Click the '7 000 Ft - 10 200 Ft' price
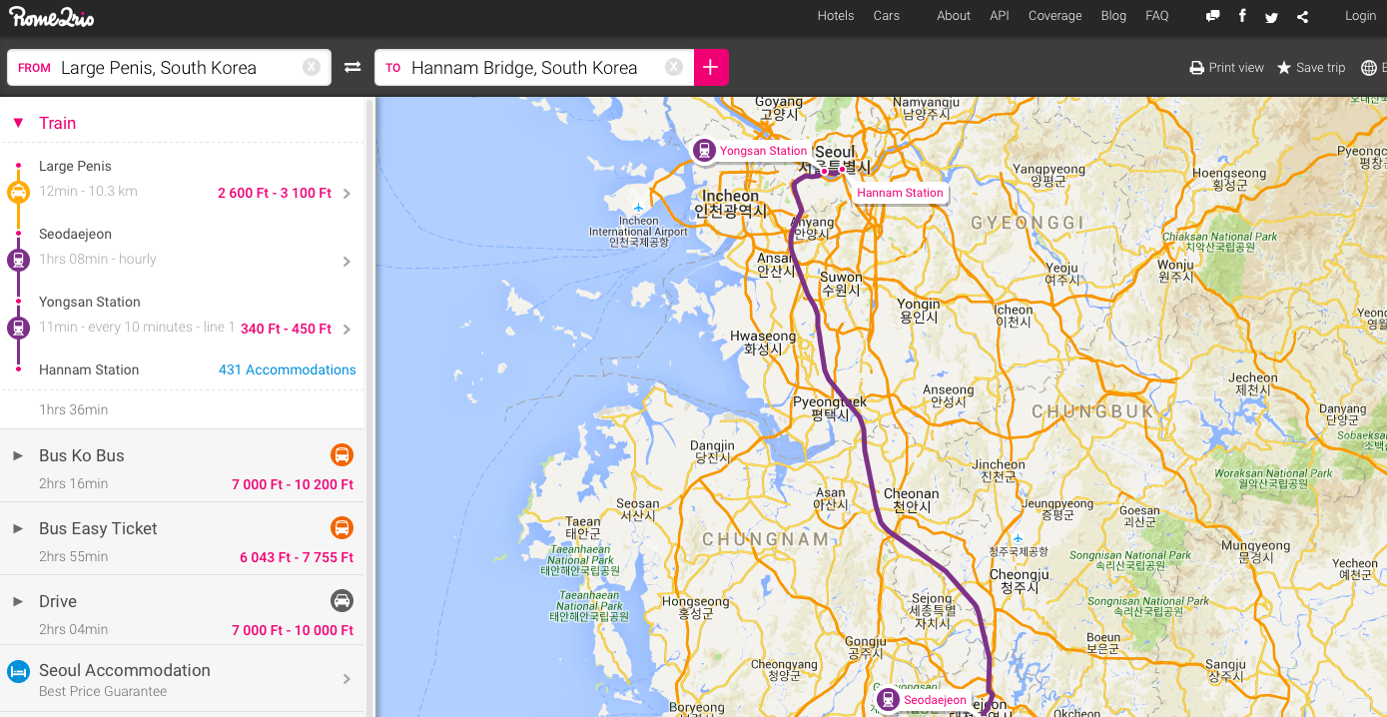Screen dimensions: 1387x717 (x=293, y=484)
